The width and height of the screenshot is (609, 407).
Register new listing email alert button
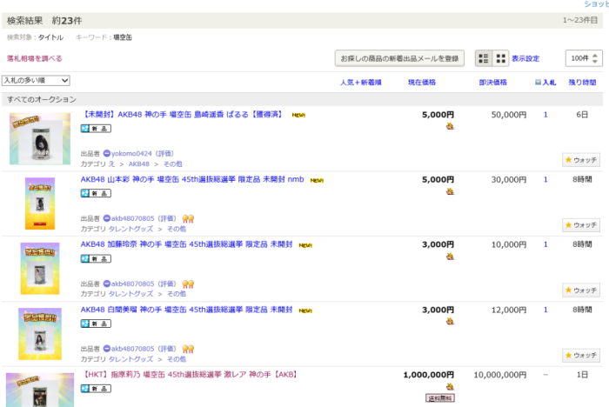tap(399, 58)
